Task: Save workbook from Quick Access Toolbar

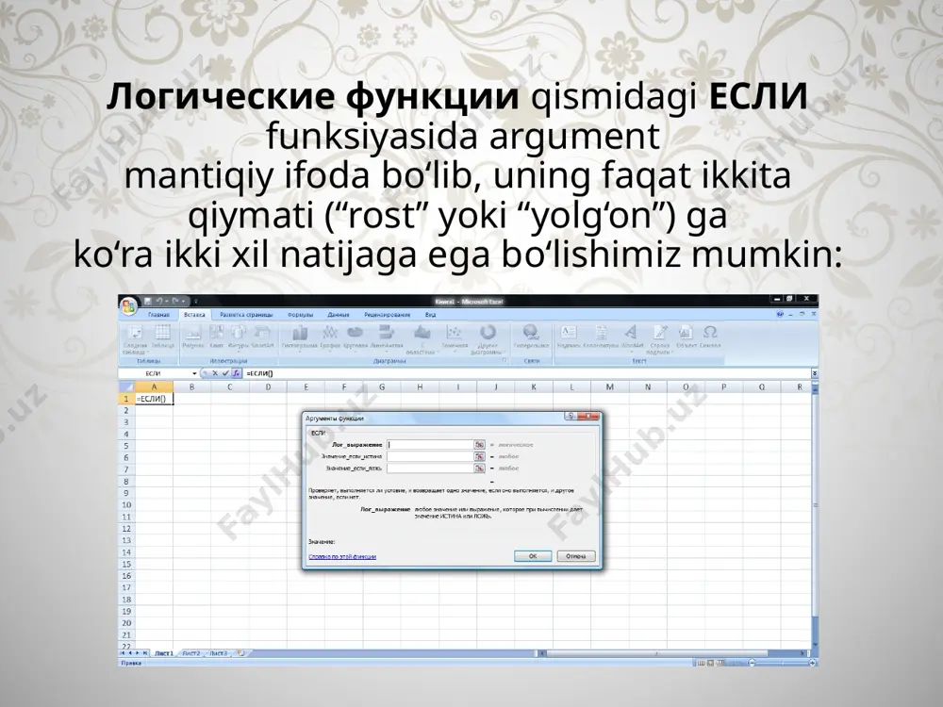Action: pyautogui.click(x=147, y=302)
